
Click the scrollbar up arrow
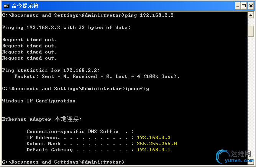click(x=251, y=16)
